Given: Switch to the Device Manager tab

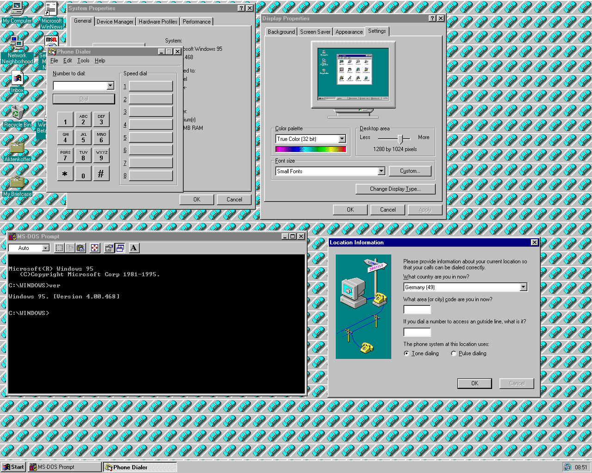Looking at the screenshot, I should click(x=115, y=22).
